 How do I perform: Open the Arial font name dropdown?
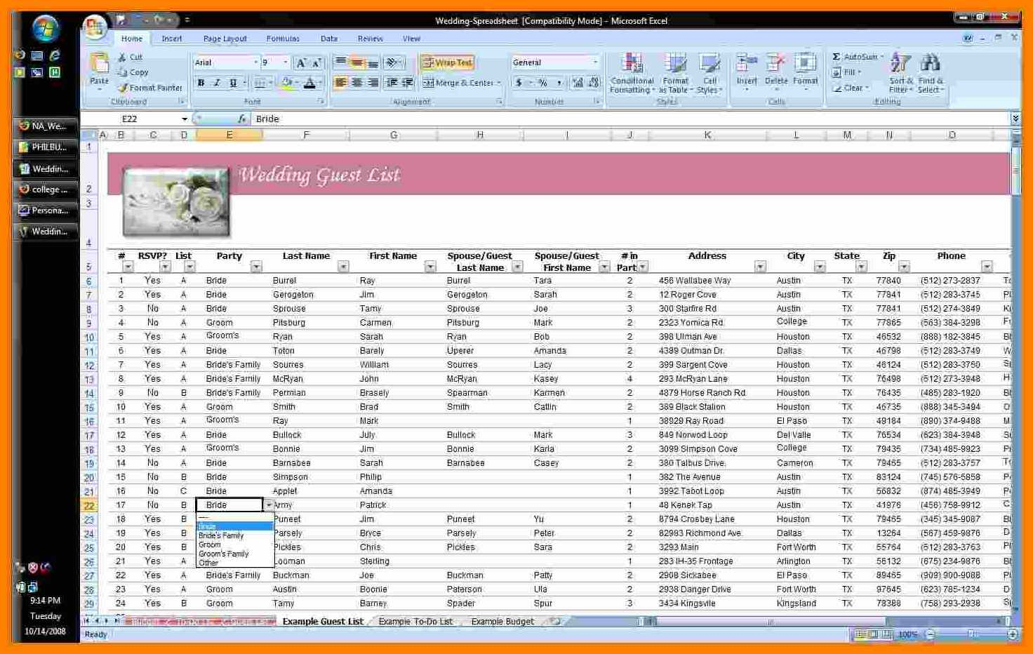coord(255,62)
